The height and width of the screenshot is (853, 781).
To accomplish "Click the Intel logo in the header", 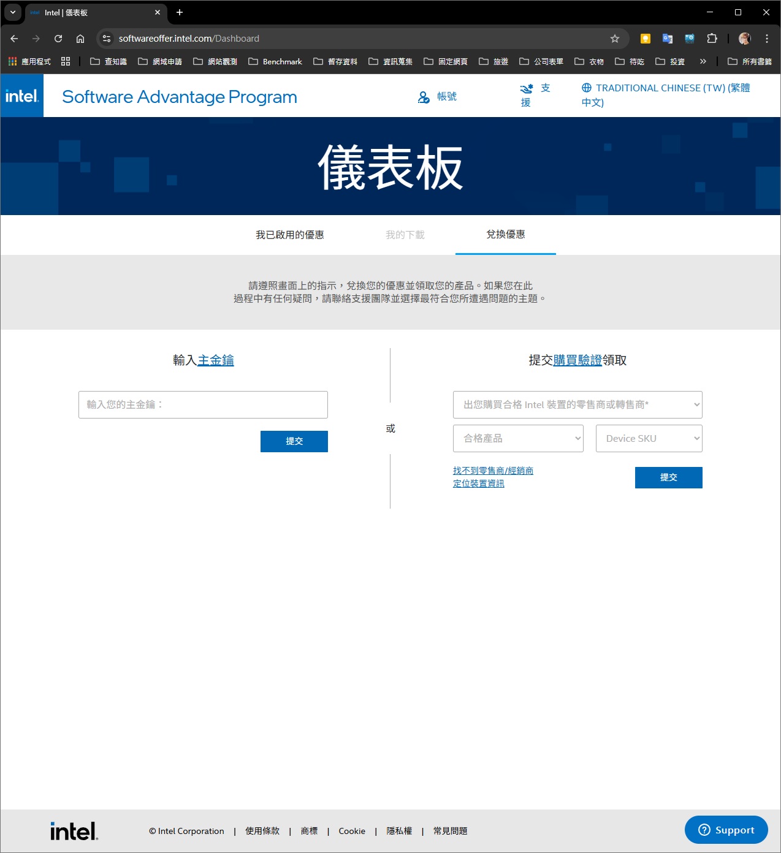I will (x=22, y=96).
